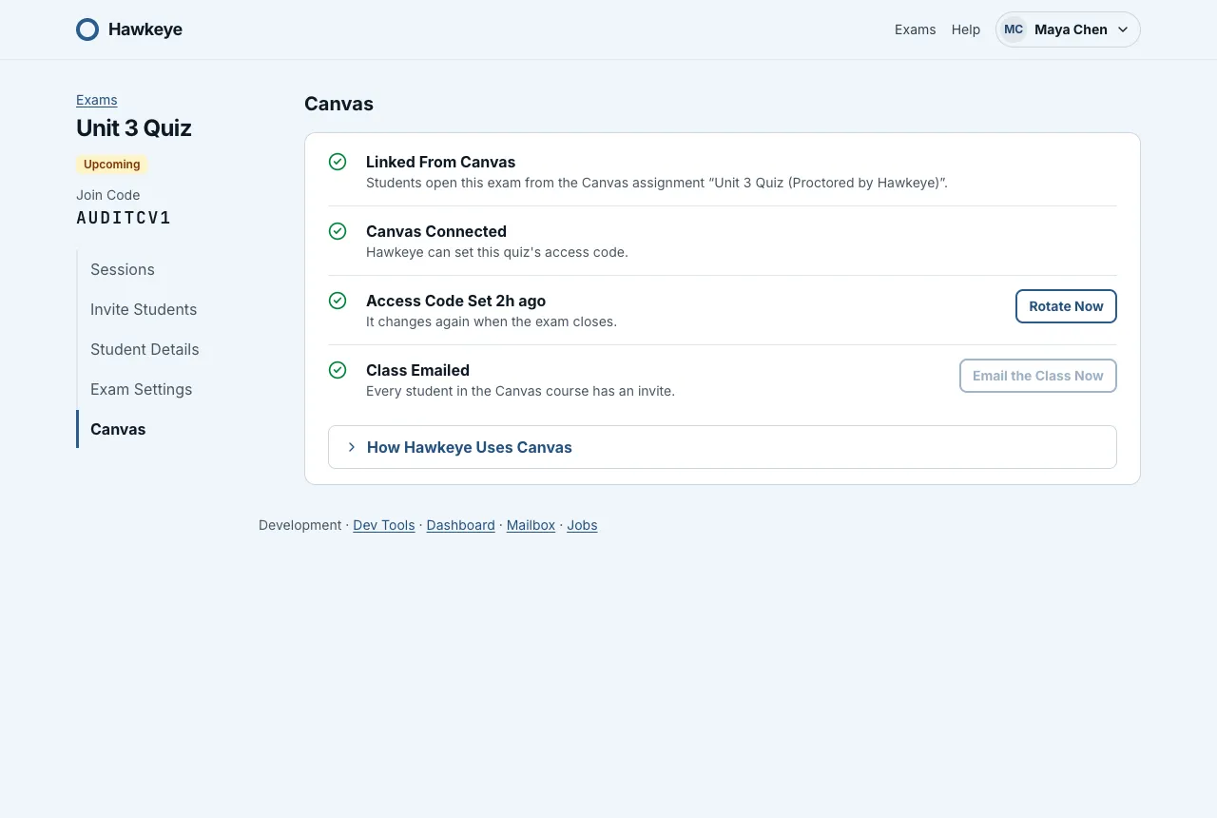Open Student Details in the sidebar
Viewport: 1217px width, 818px height.
pyautogui.click(x=145, y=349)
